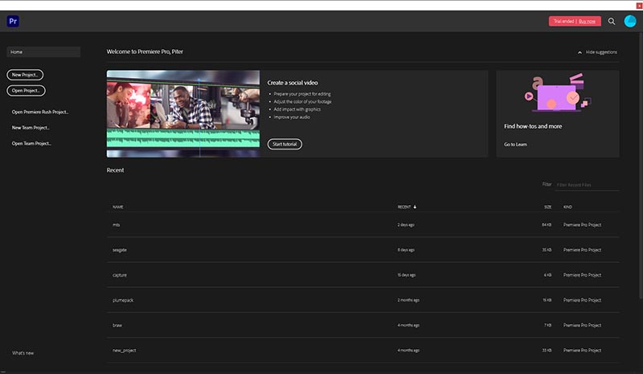Start the social video tutorial
643x374 pixels.
tap(285, 144)
